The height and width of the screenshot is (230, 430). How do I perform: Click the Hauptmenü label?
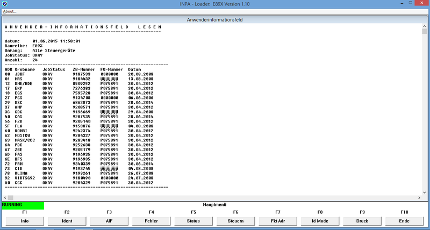click(x=214, y=205)
